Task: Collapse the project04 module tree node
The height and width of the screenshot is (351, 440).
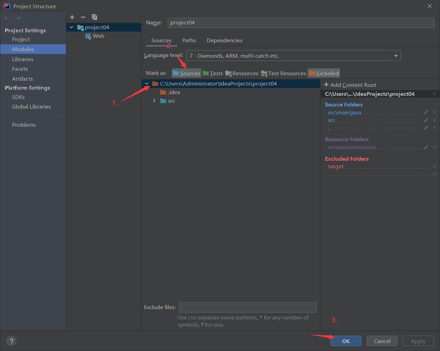Action: 71,27
